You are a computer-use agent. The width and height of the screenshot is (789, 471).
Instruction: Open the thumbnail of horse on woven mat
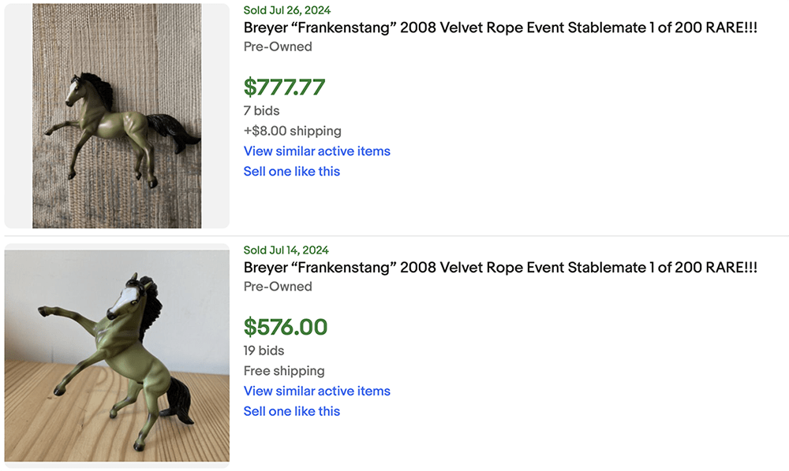click(117, 116)
